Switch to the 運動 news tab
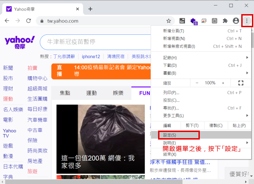This screenshot has height=184, width=254. point(91,93)
